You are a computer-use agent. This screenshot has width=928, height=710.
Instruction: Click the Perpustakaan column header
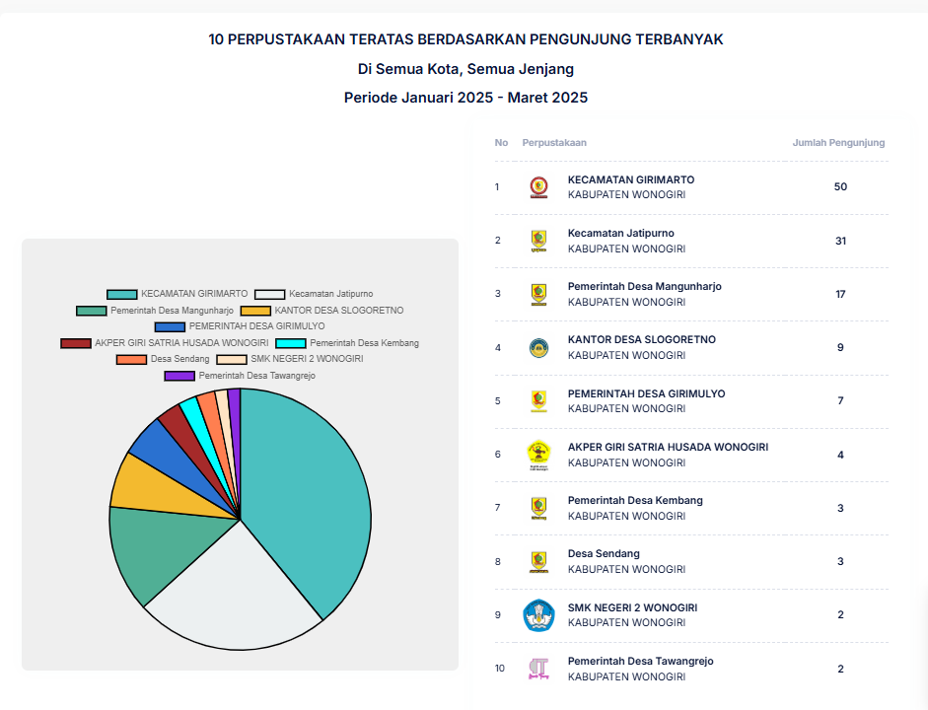(554, 143)
